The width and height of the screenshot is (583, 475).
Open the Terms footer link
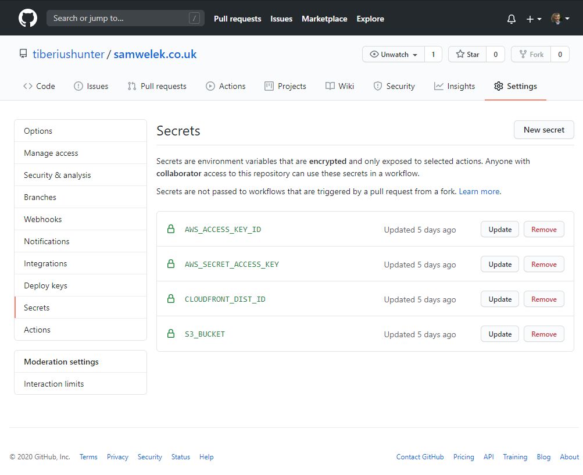(x=88, y=457)
